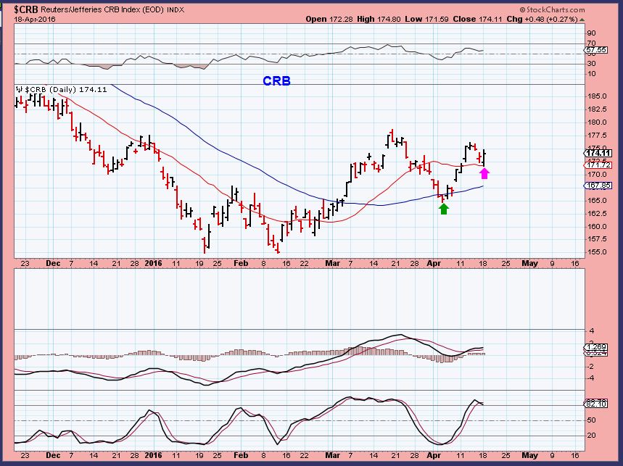
Task: Click the 177.5 price axis label
Action: coord(596,136)
